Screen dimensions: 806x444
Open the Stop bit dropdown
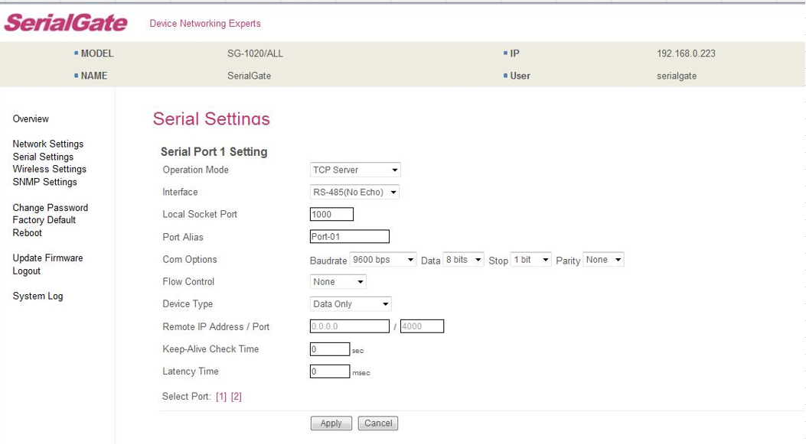point(531,260)
